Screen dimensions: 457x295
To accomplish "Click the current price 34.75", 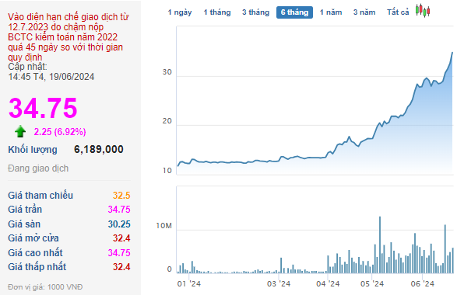I will click(x=43, y=108).
